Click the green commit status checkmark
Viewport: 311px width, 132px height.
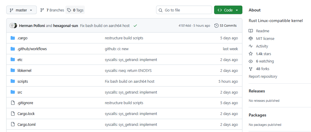(x=135, y=26)
